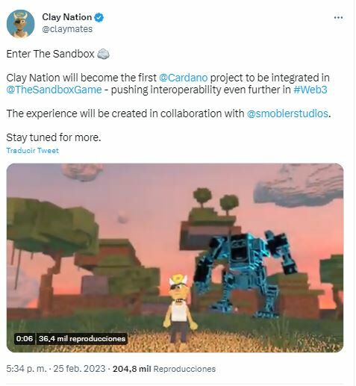Click the cloud emoji after Enter The Sandbox
The width and height of the screenshot is (356, 386).
103,54
